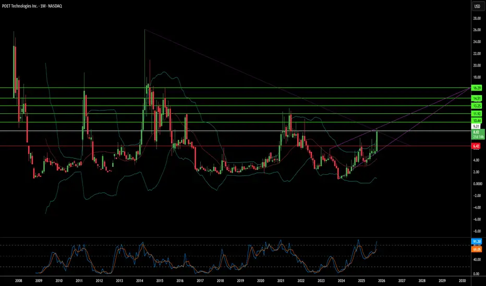Click the 0.0000 value on price scale
The image size is (486, 286).
click(478, 184)
